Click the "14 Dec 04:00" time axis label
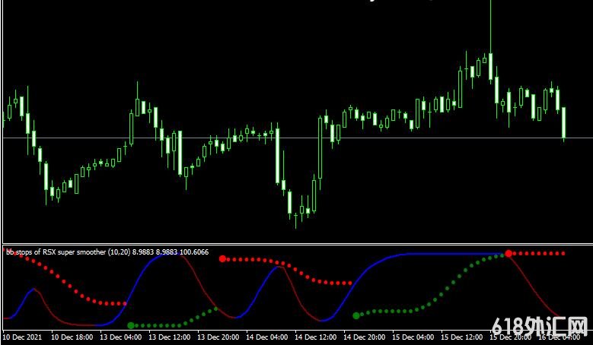Viewport: 593px width, 345px height. pyautogui.click(x=267, y=337)
